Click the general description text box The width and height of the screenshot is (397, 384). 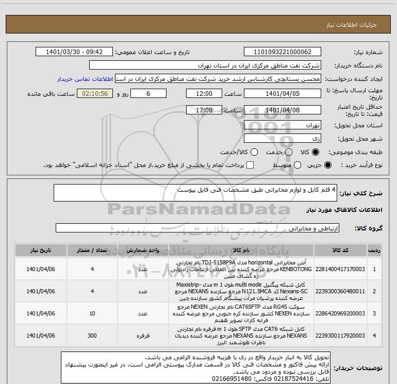[x=195, y=193]
